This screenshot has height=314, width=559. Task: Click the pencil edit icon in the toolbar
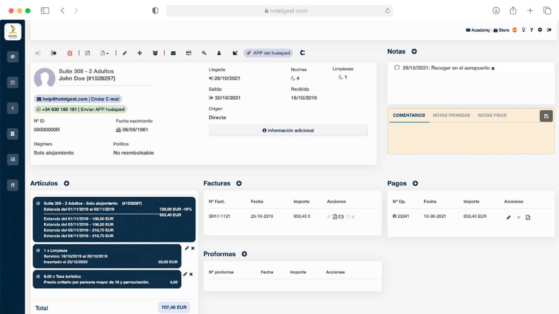pyautogui.click(x=125, y=53)
